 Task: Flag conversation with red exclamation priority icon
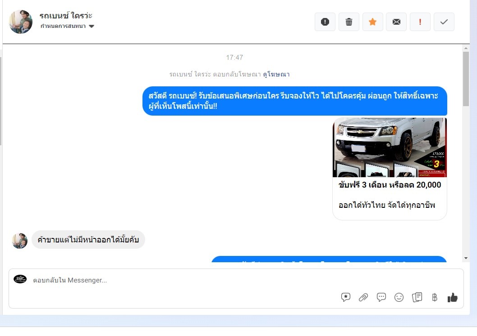[420, 22]
